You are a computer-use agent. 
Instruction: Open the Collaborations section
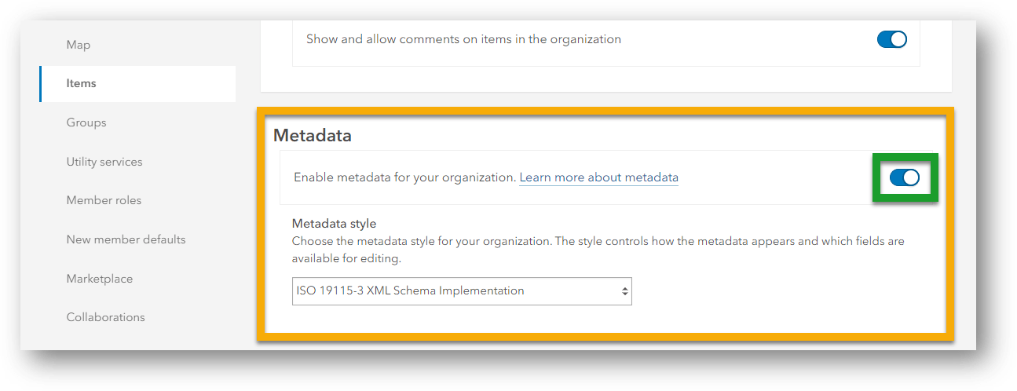[105, 317]
